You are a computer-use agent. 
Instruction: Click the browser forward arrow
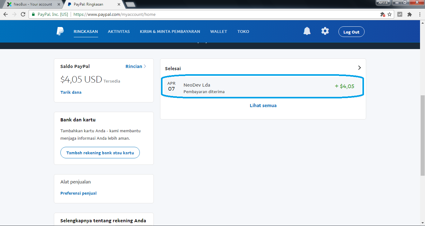coord(14,14)
